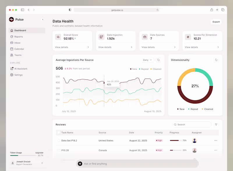Click View details under Data Ingestion
The image size is (233, 171).
(x=105, y=47)
